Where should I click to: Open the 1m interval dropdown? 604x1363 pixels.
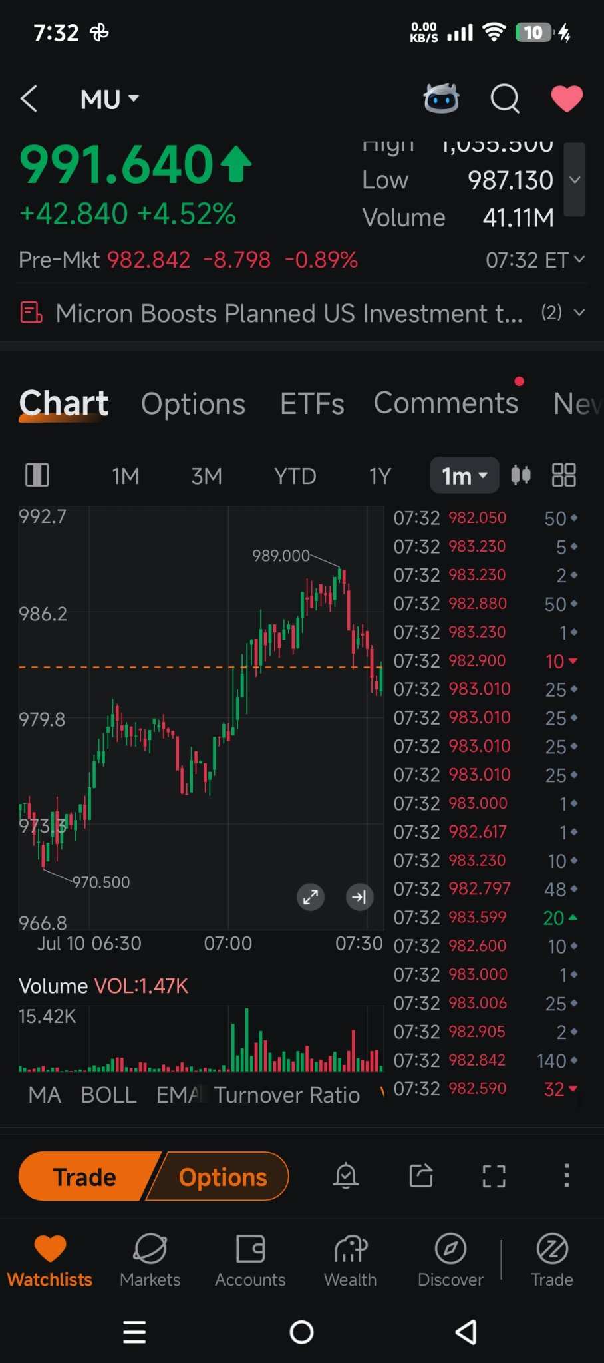click(464, 475)
